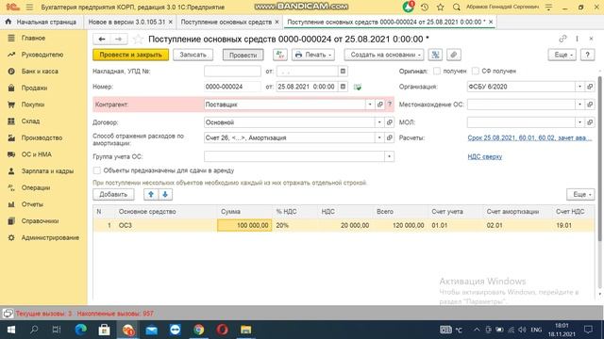Open Windows Start menu
This screenshot has height=339, width=604.
pos(11,330)
